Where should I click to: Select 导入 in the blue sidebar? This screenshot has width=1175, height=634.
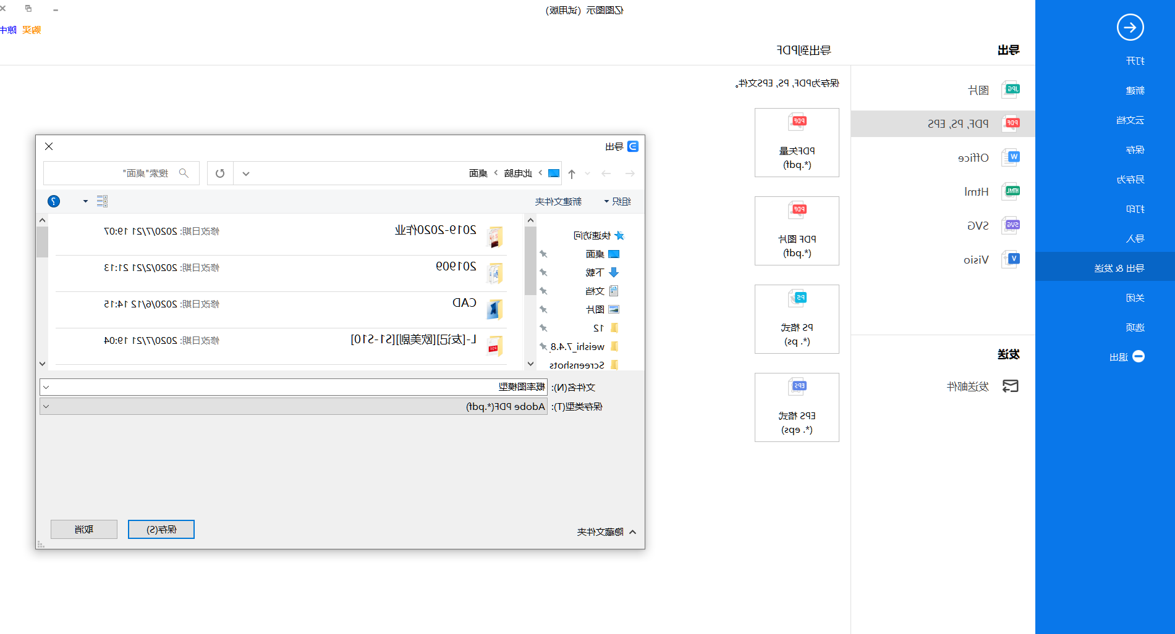click(1135, 239)
